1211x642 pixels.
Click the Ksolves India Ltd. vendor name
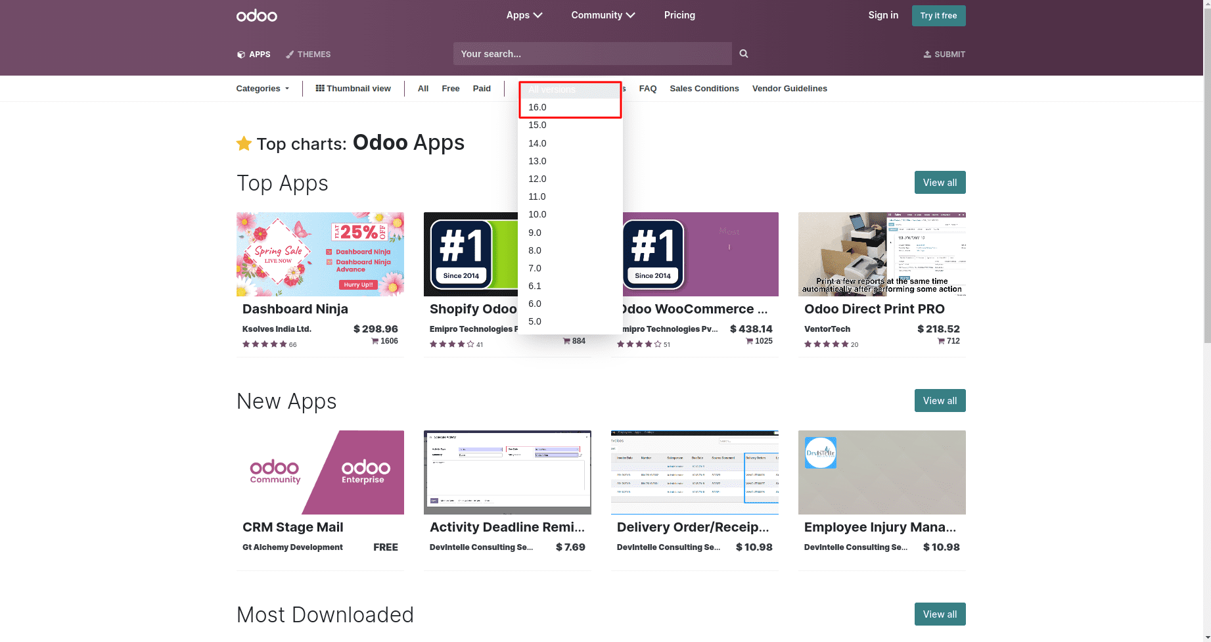pyautogui.click(x=277, y=329)
